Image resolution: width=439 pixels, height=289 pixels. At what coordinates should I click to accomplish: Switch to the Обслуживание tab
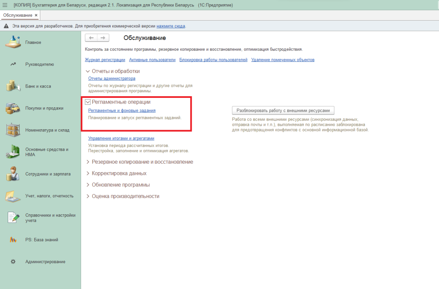click(x=18, y=15)
